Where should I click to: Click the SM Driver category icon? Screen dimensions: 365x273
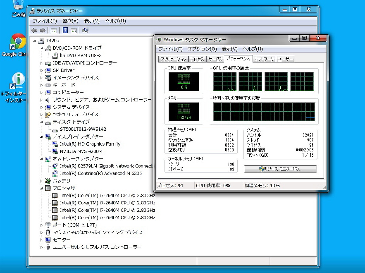pyautogui.click(x=48, y=70)
